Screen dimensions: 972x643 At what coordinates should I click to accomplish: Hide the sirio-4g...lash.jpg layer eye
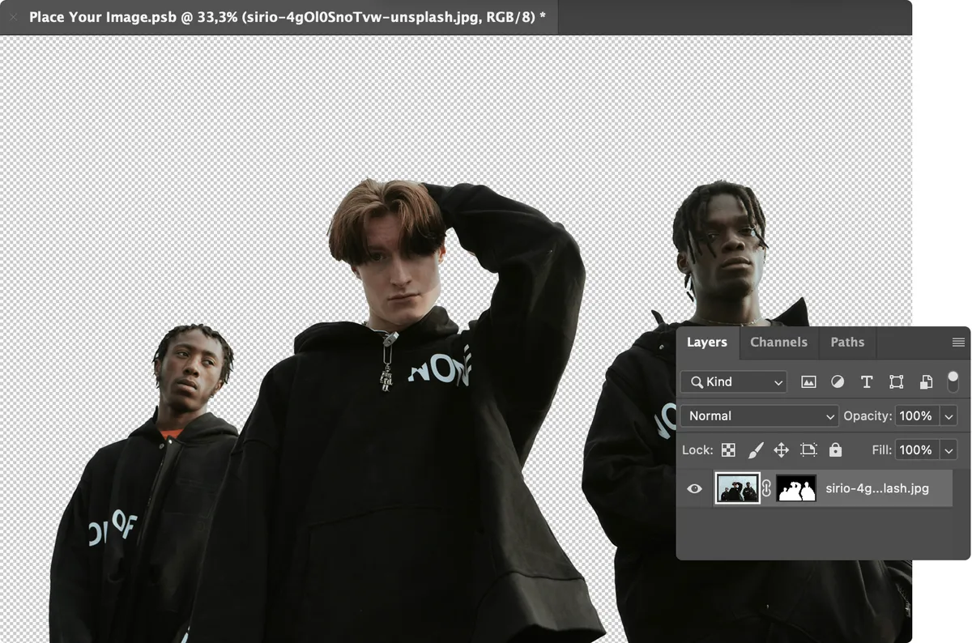tap(694, 488)
